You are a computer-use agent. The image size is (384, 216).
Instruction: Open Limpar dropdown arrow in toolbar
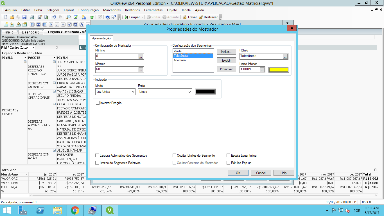tap(142, 17)
